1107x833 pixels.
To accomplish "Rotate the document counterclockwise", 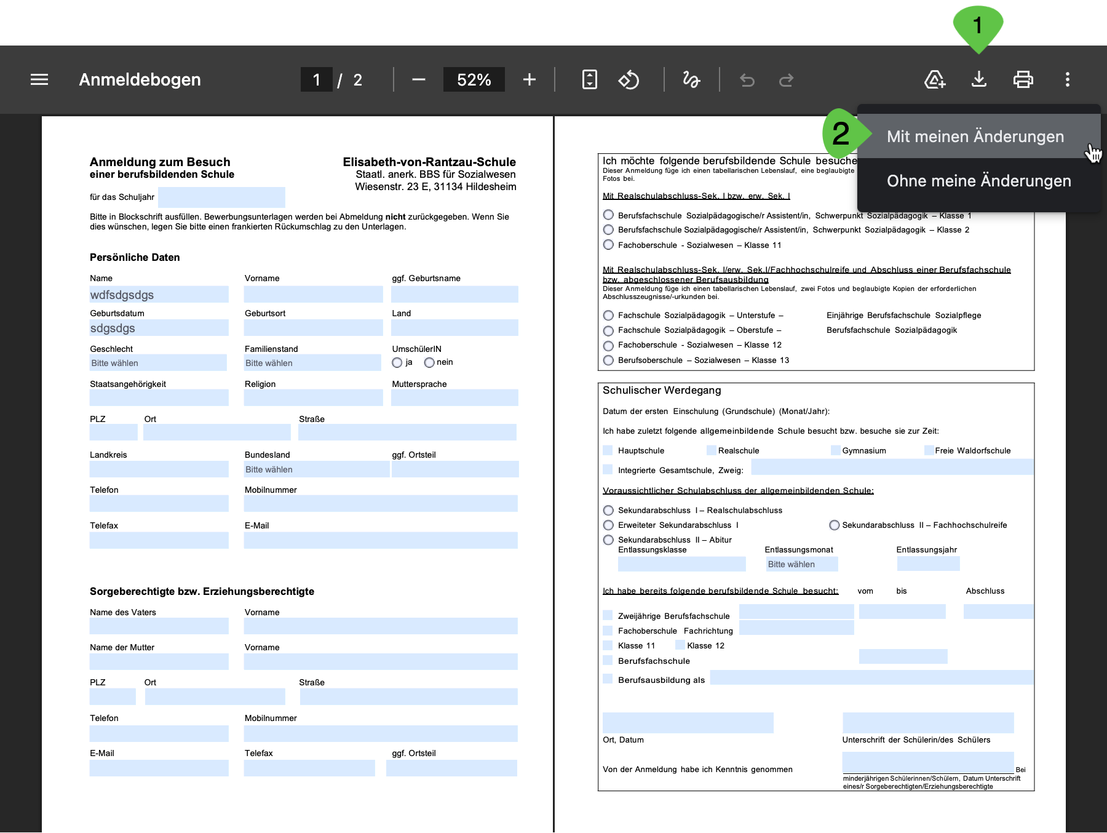I will (x=629, y=79).
